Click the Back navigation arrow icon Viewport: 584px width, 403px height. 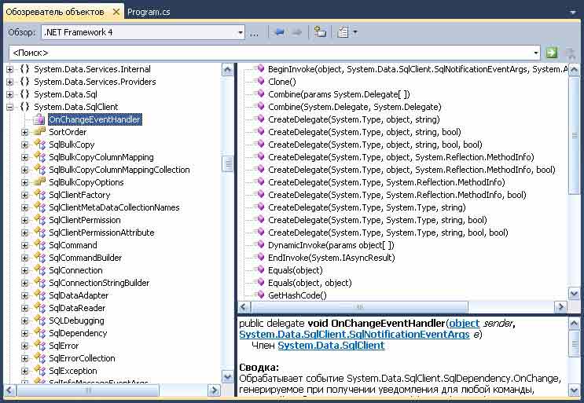point(279,32)
